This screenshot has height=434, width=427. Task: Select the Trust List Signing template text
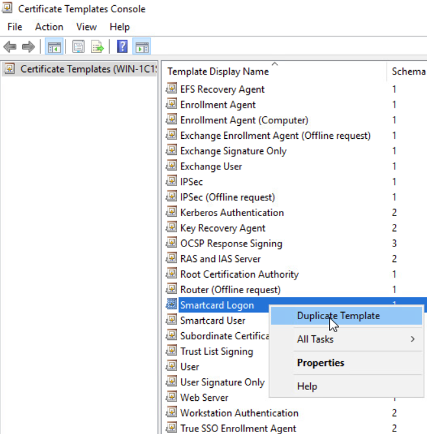[217, 352]
